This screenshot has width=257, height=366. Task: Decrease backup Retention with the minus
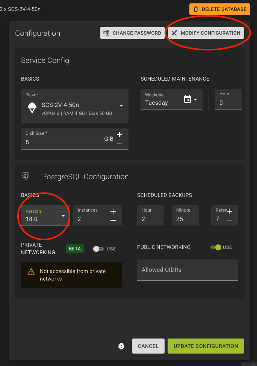click(x=229, y=220)
